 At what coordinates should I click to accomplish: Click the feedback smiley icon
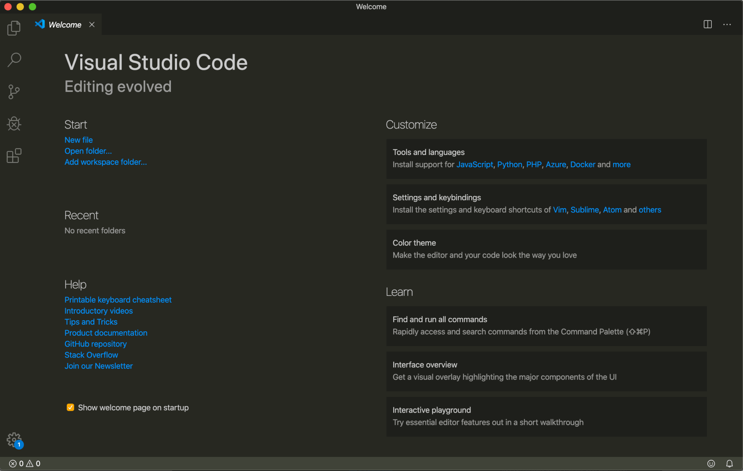(711, 463)
